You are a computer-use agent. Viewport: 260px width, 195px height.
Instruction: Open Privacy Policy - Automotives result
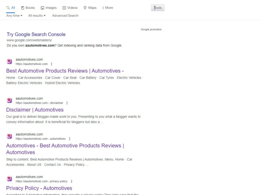(x=39, y=188)
